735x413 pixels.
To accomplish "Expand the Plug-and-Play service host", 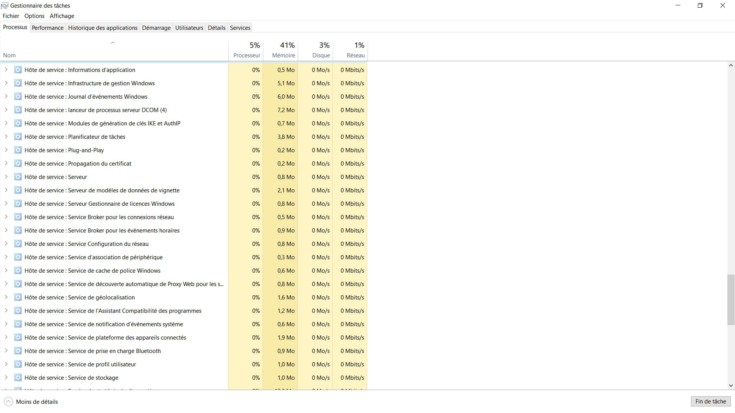I will pos(6,150).
